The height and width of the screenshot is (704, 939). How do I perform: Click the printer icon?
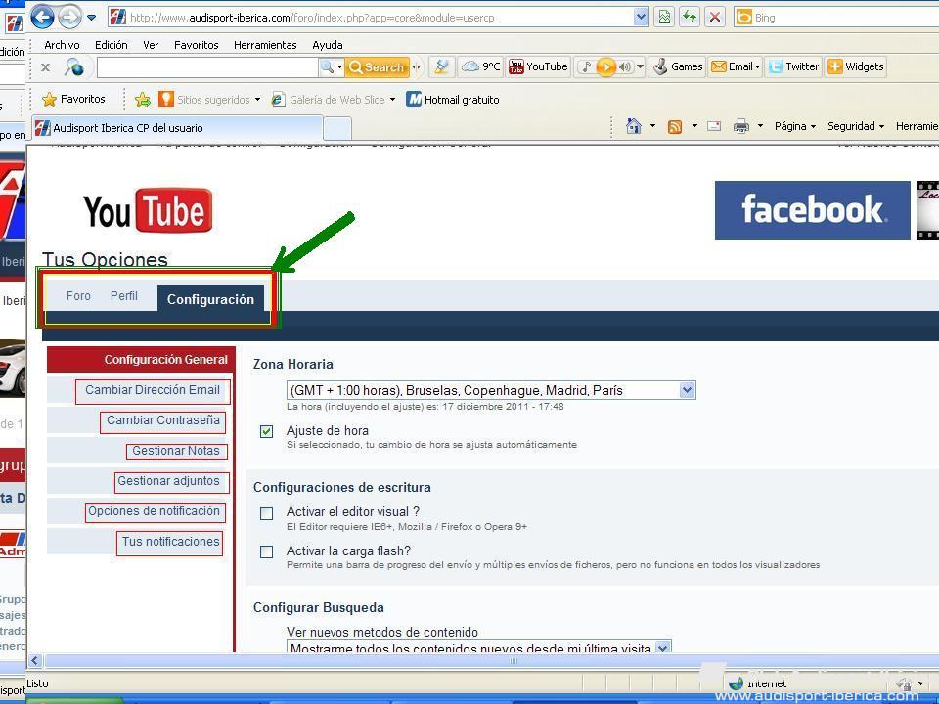[x=741, y=126]
